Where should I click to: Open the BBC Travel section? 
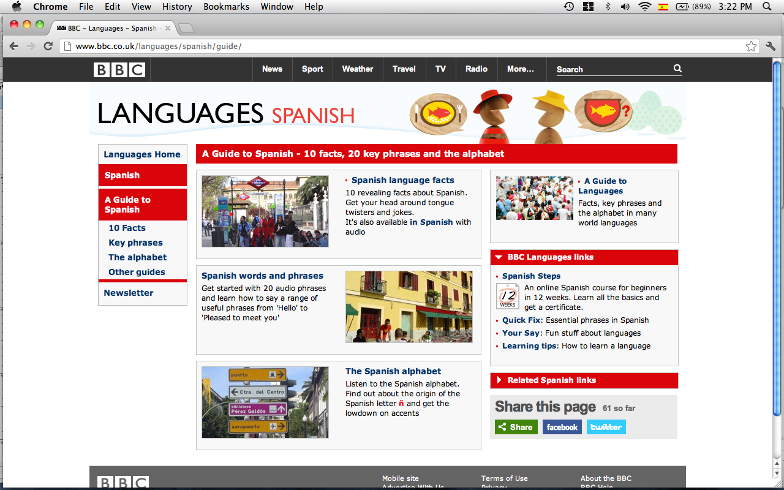point(404,69)
